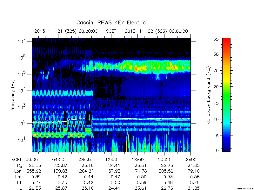The image size is (254, 190).
Task: Select the start date '2015-11-21 (325) 00:00:00'
Action: tap(66, 31)
